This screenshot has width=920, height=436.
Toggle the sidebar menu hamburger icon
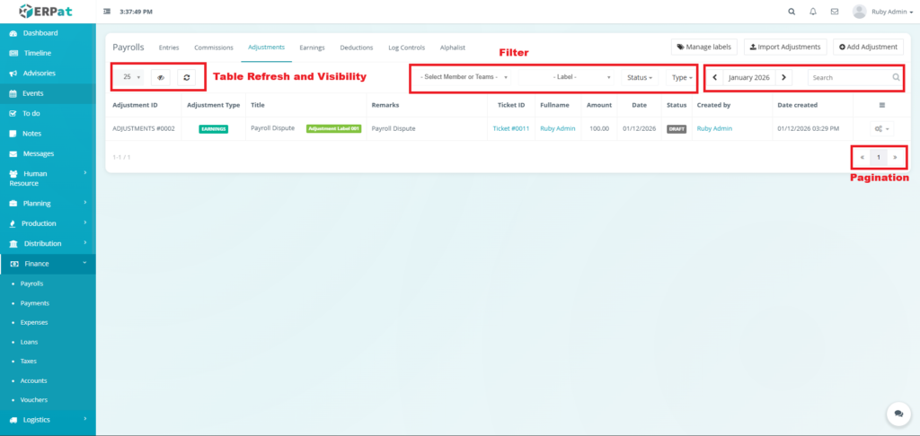(x=107, y=11)
